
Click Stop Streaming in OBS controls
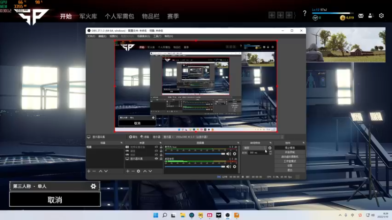[x=290, y=148]
